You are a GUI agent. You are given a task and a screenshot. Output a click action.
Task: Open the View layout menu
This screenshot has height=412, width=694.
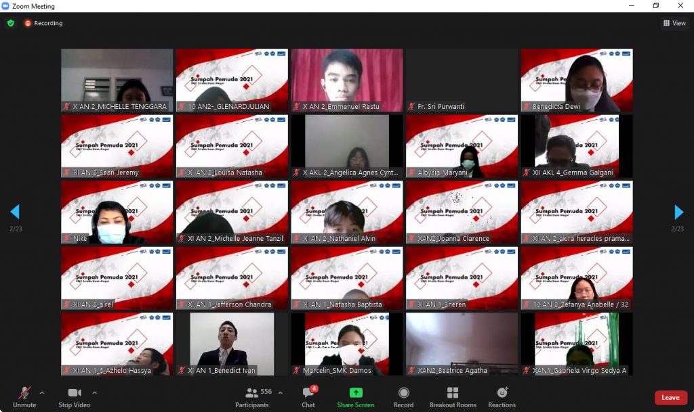(674, 23)
